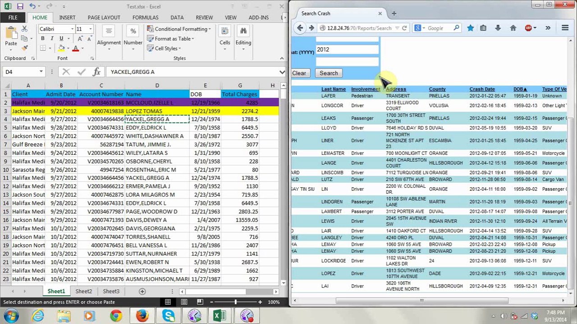Open the fill color dropdown arrow
This screenshot has height=324, width=577.
(68, 49)
